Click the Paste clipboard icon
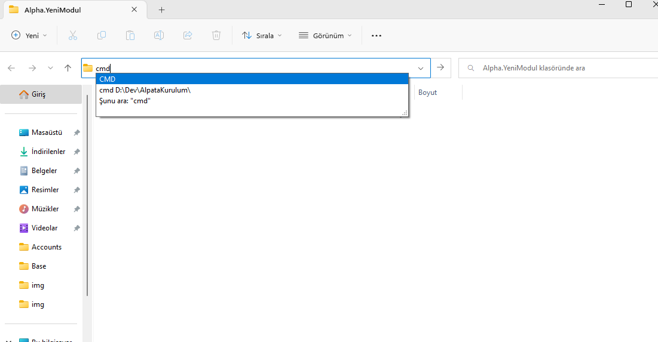Screen dimensions: 658x342 pos(130,35)
